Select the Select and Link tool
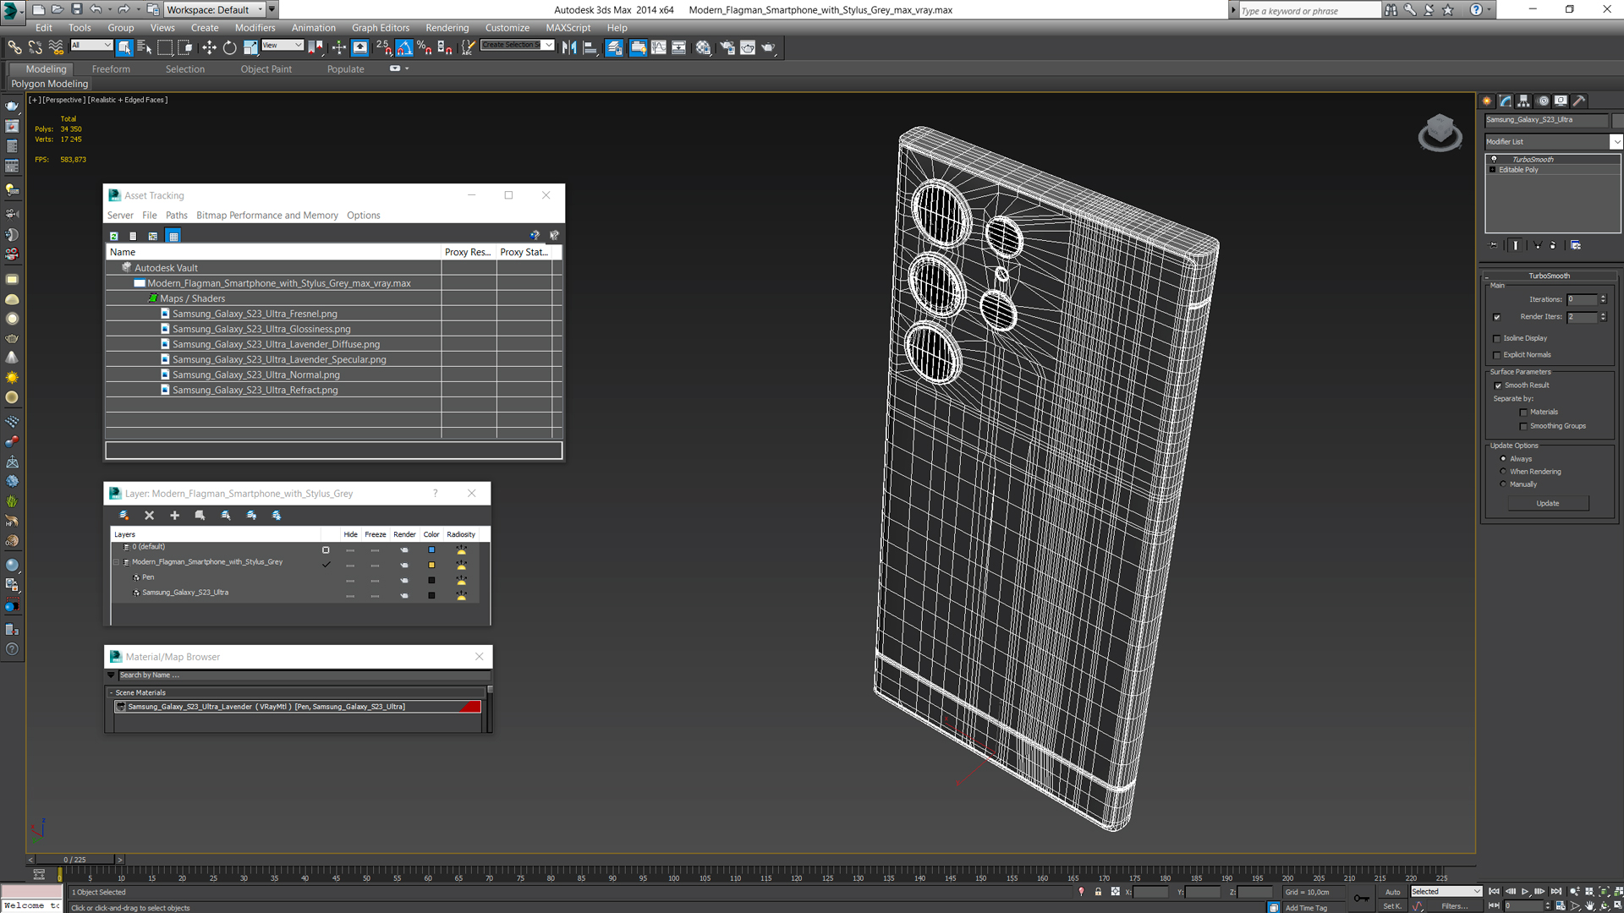 coord(14,47)
